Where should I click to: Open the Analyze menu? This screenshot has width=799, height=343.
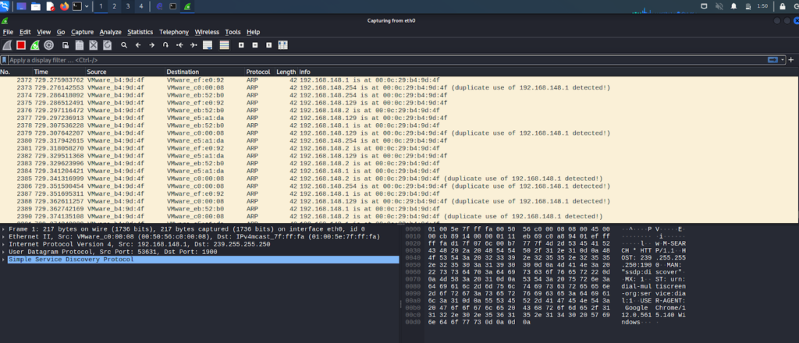(111, 32)
